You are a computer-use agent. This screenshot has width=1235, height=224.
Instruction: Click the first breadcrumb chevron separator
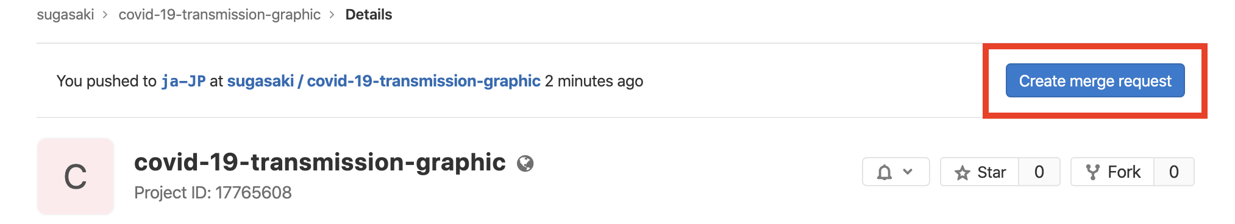click(x=105, y=15)
